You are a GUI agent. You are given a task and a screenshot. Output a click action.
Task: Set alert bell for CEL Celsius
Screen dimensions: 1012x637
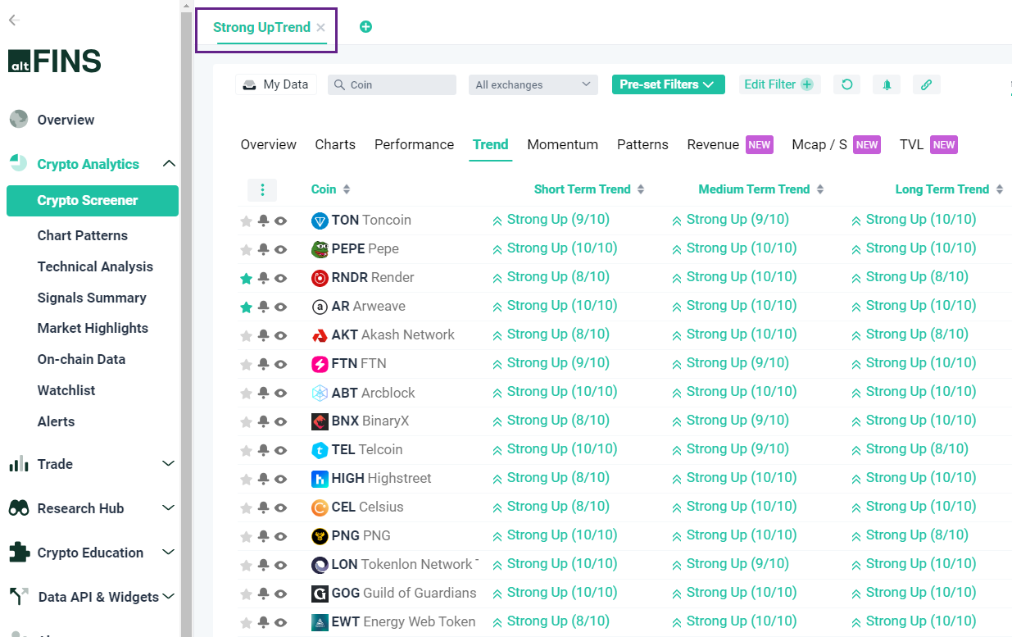pyautogui.click(x=263, y=507)
